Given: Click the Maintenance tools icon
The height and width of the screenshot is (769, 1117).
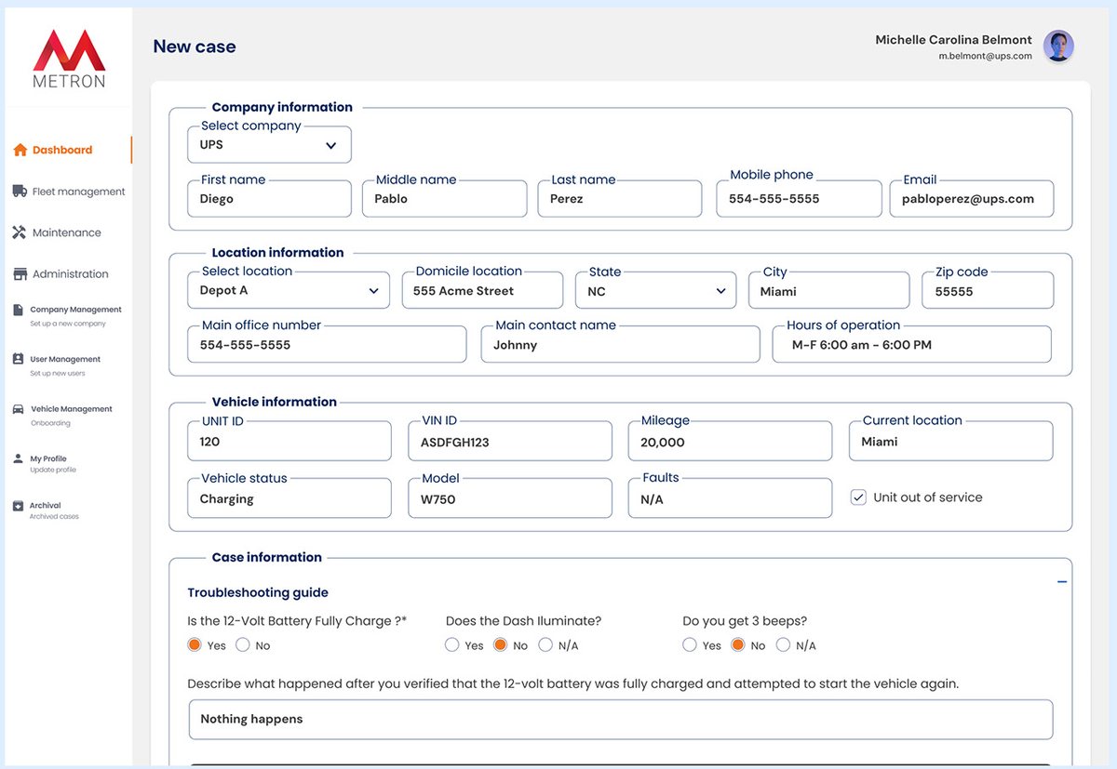Looking at the screenshot, I should click(20, 232).
